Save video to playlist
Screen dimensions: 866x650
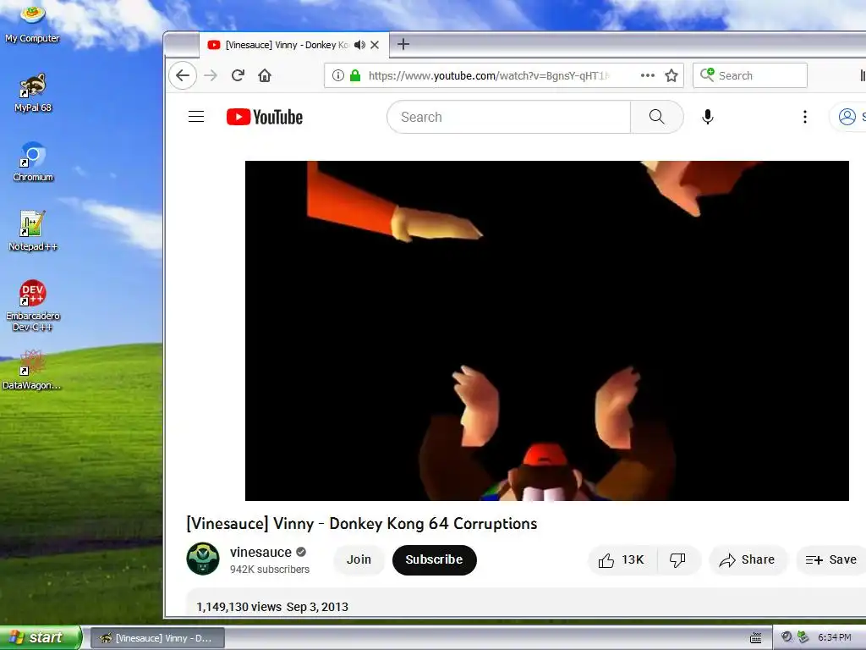(x=831, y=560)
